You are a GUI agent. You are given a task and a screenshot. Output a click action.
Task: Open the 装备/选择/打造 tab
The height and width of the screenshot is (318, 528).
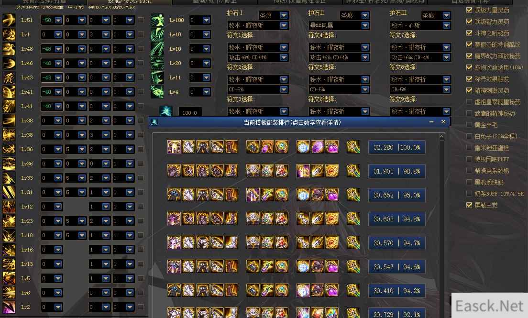(44, 1)
